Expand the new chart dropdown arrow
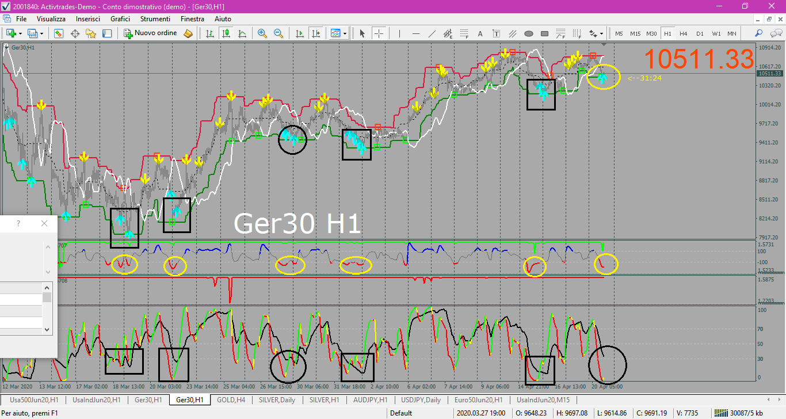The height and width of the screenshot is (419, 786). click(x=20, y=33)
